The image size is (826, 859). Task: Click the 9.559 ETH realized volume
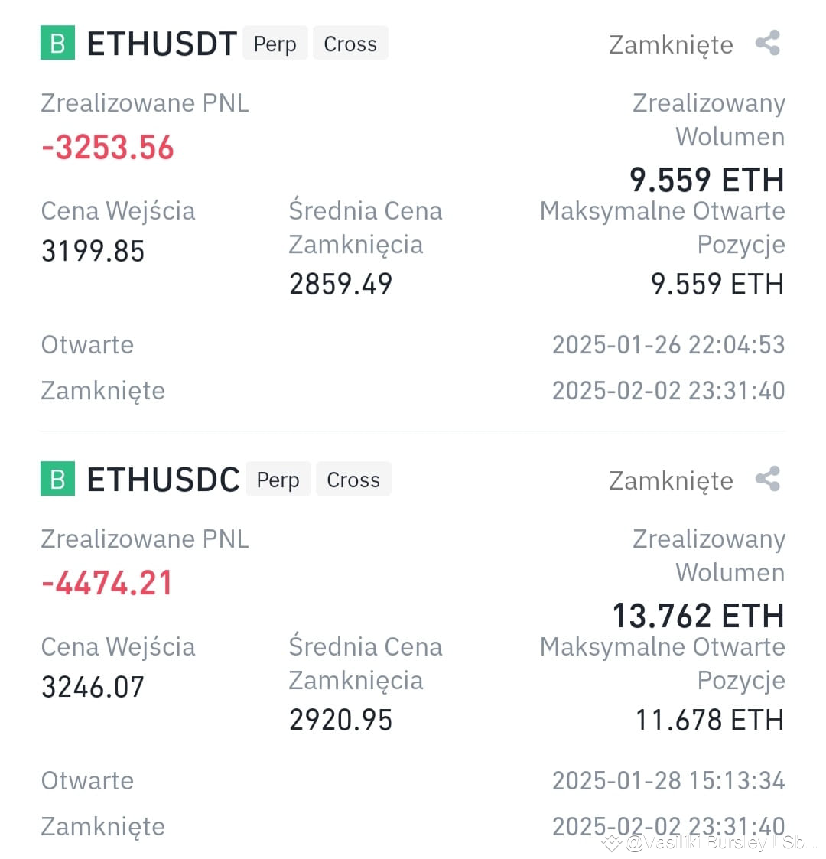[707, 181]
